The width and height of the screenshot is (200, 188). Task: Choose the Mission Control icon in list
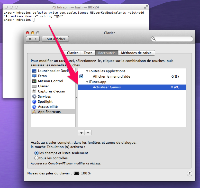click(34, 81)
